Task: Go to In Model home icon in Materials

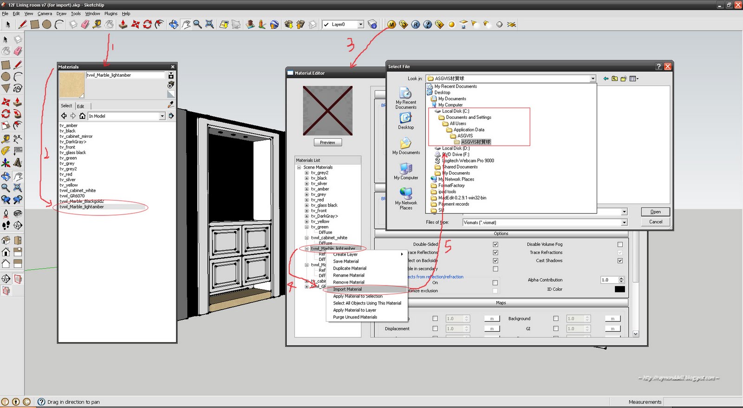Action: click(x=82, y=116)
